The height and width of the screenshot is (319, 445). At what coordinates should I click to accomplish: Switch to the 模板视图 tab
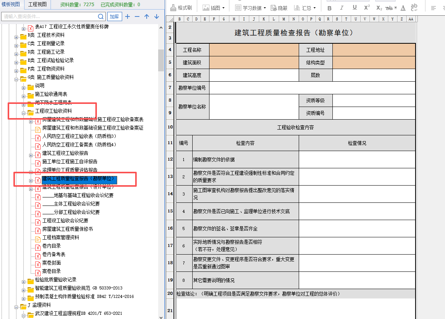point(11,5)
